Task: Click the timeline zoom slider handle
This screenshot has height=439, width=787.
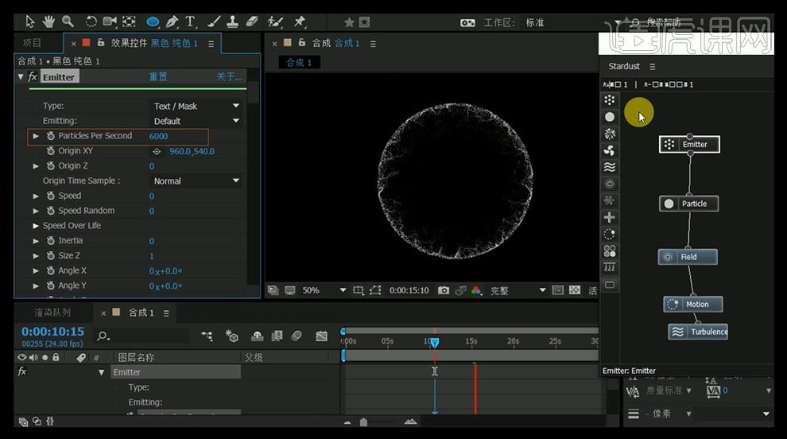Action: coord(363,422)
